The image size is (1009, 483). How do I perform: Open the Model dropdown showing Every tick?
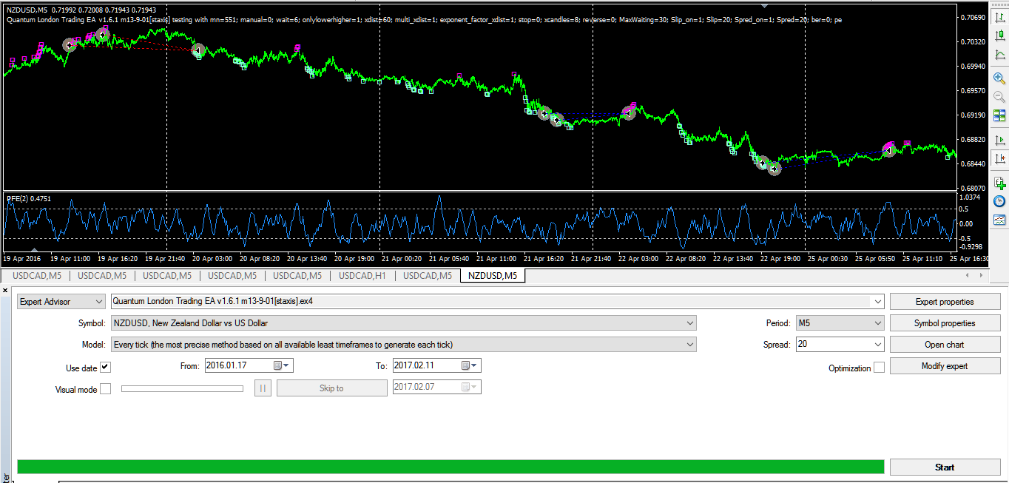[x=403, y=345]
